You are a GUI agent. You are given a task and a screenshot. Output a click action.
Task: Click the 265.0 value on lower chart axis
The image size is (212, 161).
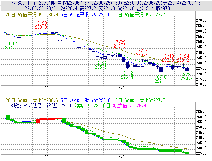point(201,112)
